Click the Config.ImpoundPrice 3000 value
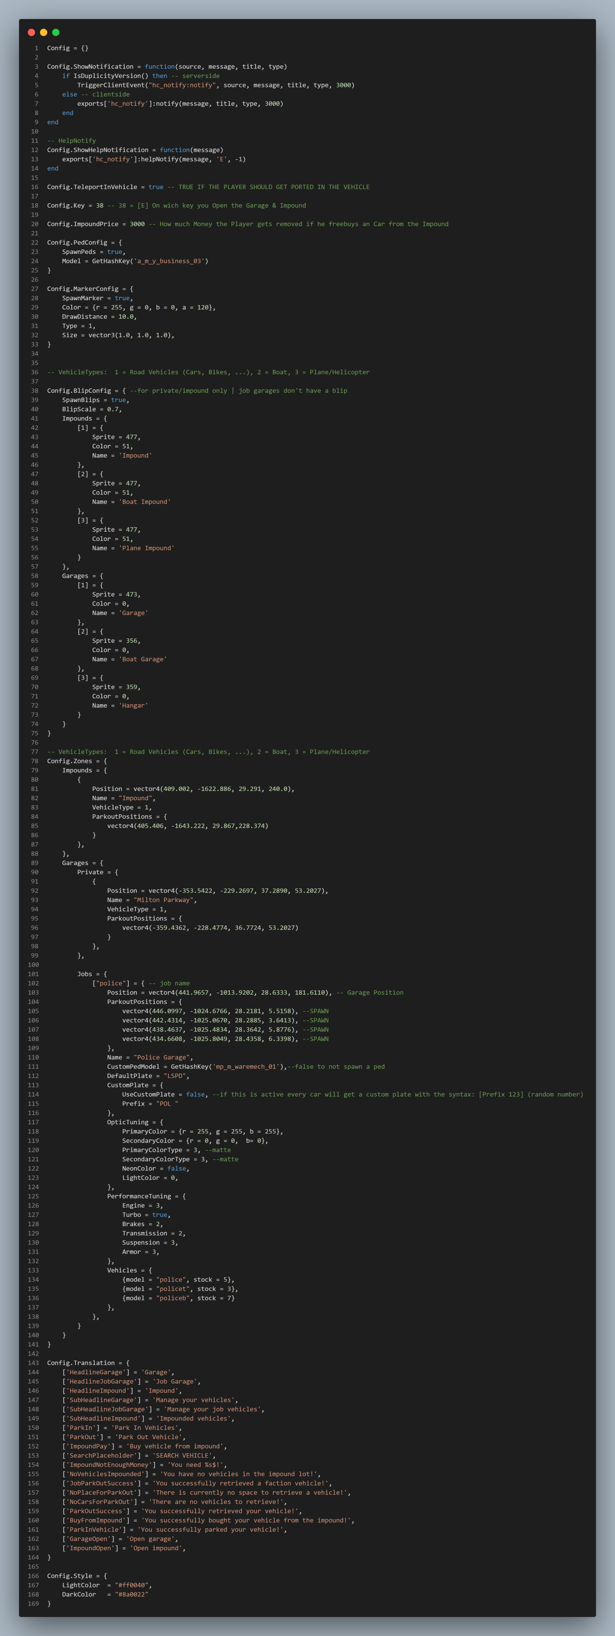Screen dimensions: 615x1636 tap(137, 224)
